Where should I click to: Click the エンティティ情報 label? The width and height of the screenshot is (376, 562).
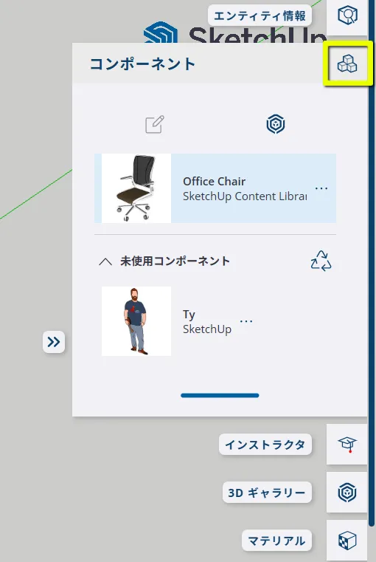pos(260,16)
